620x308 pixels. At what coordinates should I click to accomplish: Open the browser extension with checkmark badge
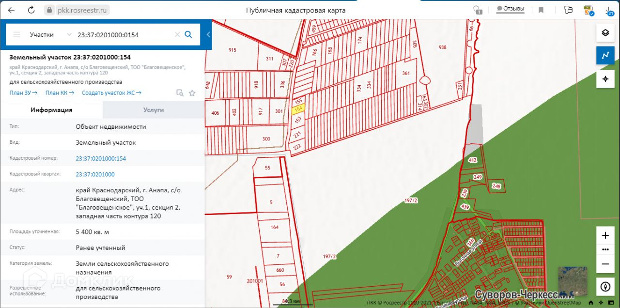pos(589,10)
